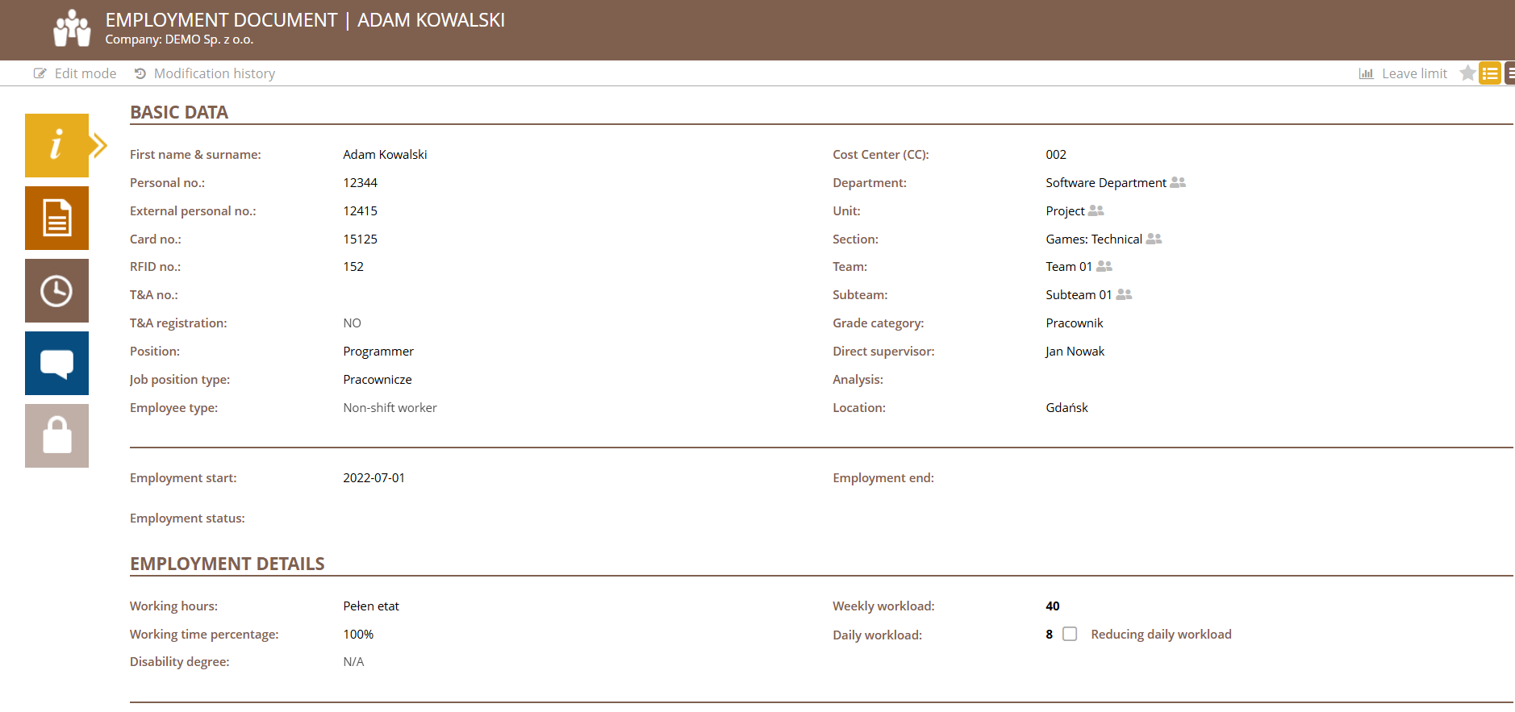Open the basic info sidebar tab

(x=56, y=145)
